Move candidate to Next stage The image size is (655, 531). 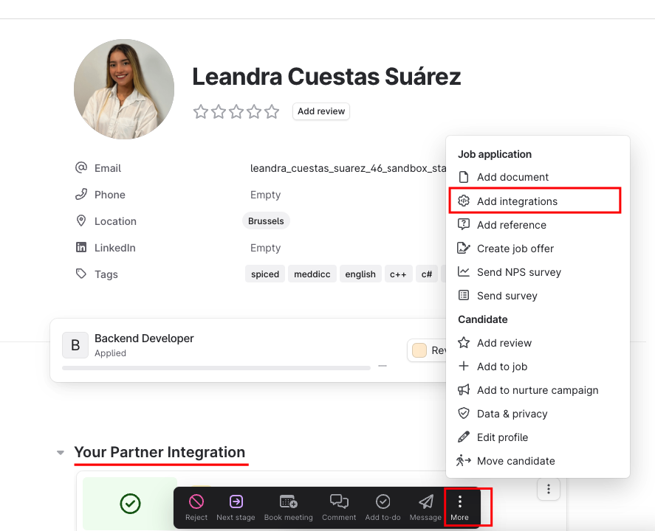pyautogui.click(x=236, y=507)
